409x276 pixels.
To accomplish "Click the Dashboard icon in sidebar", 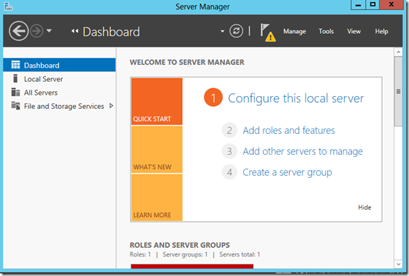I will click(x=16, y=66).
